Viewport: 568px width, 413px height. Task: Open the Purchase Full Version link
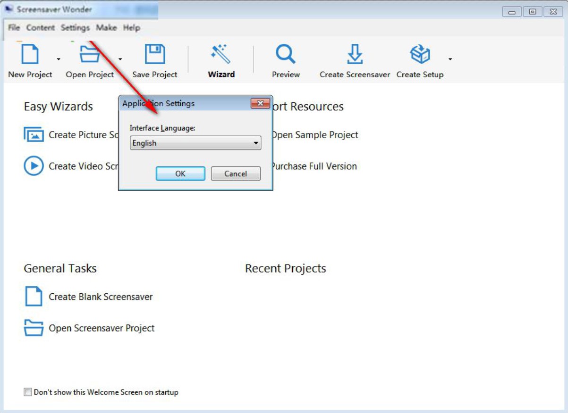tap(314, 166)
